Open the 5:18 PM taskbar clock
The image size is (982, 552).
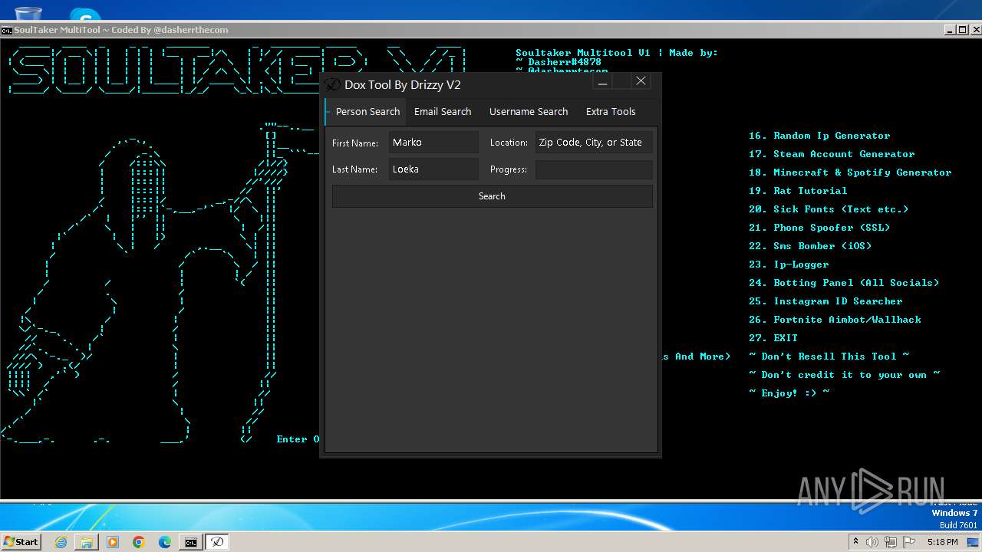(942, 542)
